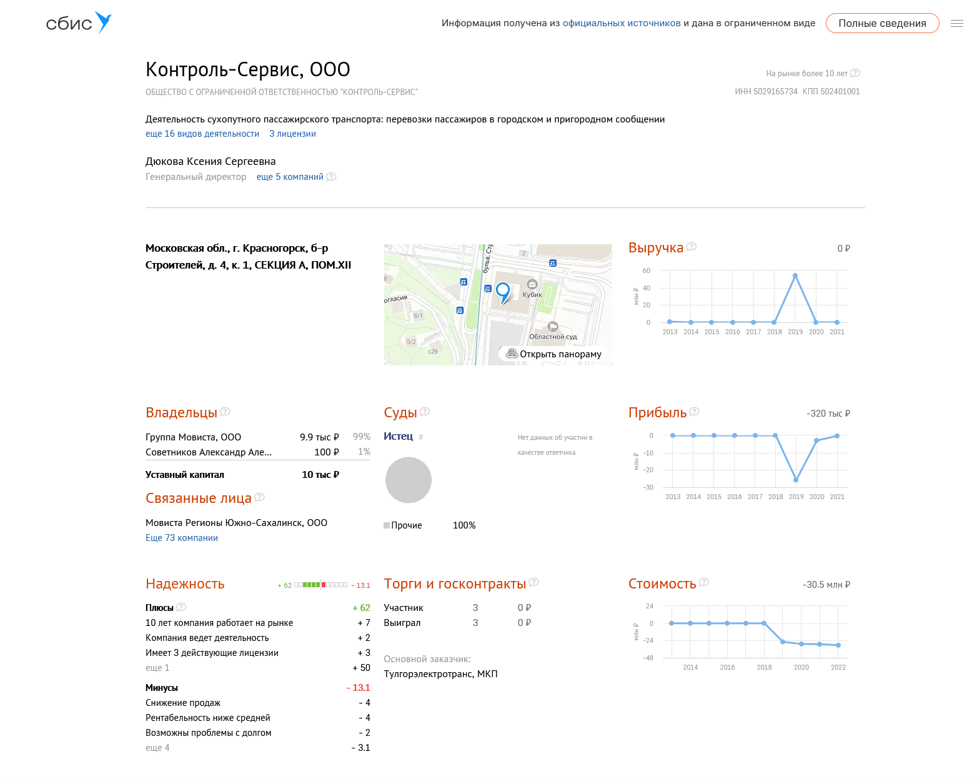Click the Суды section heading
Viewport: 977px width, 779px height.
tap(400, 413)
